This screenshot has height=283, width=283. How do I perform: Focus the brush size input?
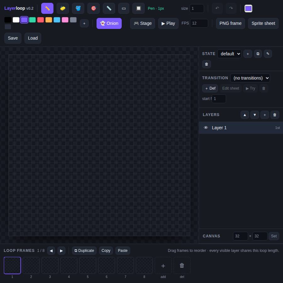197,8
